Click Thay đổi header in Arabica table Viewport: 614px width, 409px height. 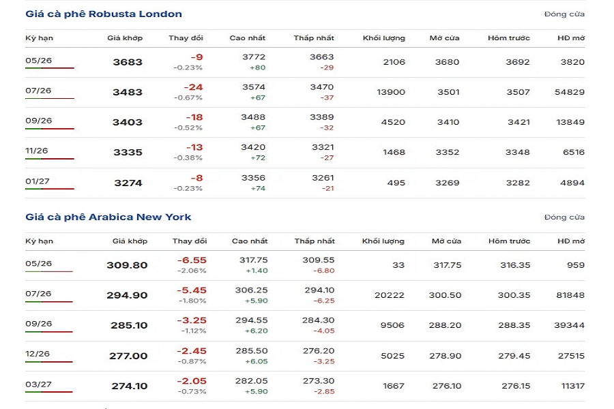[190, 241]
